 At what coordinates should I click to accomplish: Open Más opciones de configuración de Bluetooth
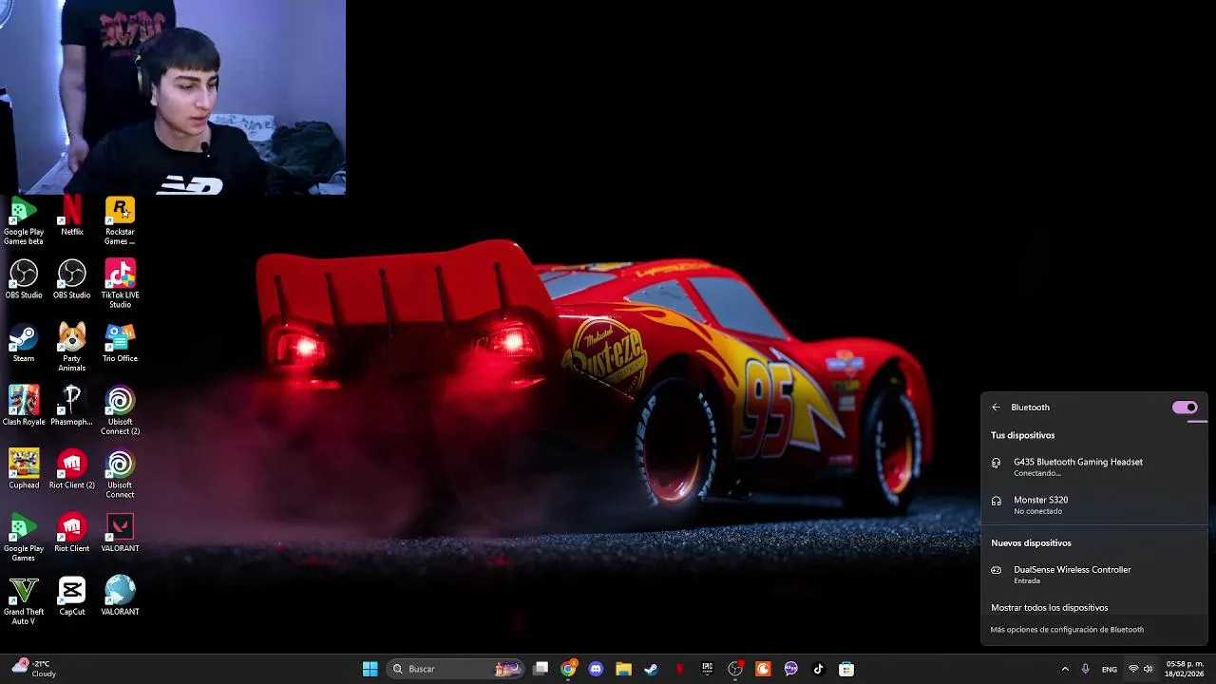(1067, 630)
